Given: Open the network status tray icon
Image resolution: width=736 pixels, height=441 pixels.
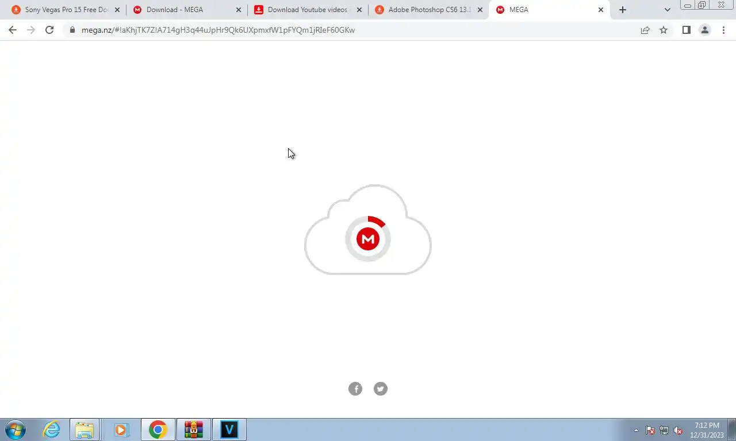Looking at the screenshot, I should (664, 430).
